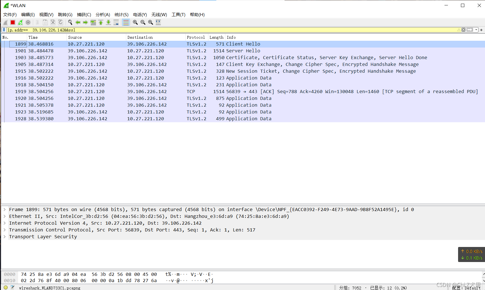Open the 跳转(G) menu
The width and height of the screenshot is (485, 290).
[65, 14]
